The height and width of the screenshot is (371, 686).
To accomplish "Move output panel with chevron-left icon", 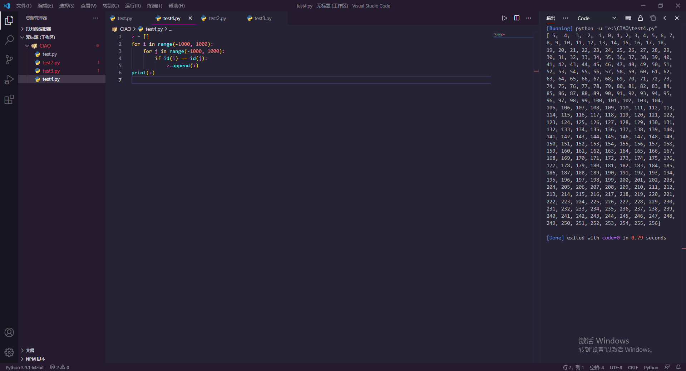I will tap(665, 18).
